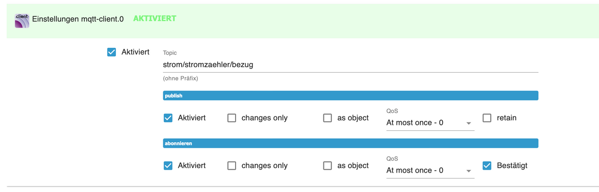The width and height of the screenshot is (599, 192).
Task: Check abonnieren as object checkbox
Action: click(x=327, y=166)
